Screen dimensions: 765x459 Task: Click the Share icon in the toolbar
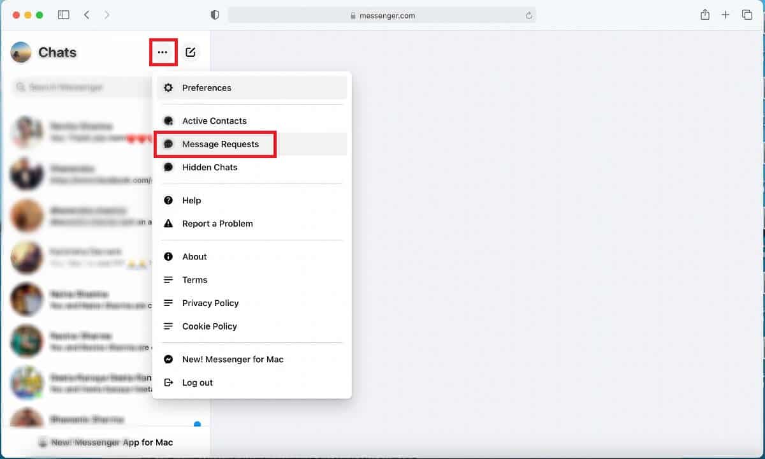click(704, 15)
